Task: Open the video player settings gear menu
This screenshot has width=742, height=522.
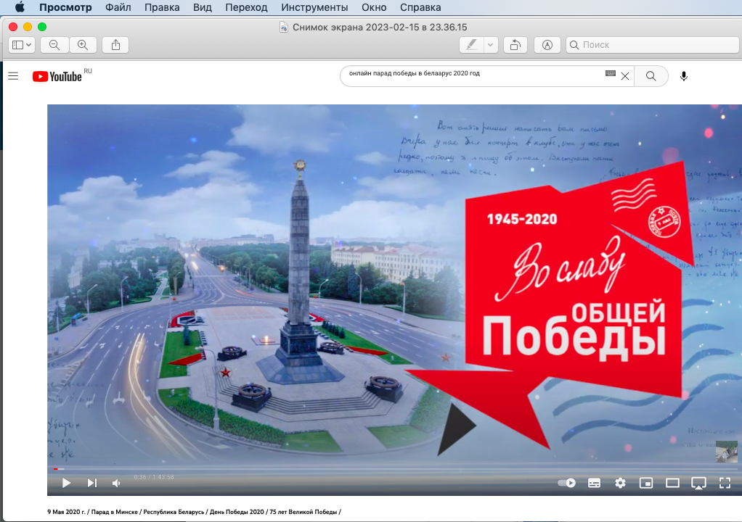Action: click(620, 483)
